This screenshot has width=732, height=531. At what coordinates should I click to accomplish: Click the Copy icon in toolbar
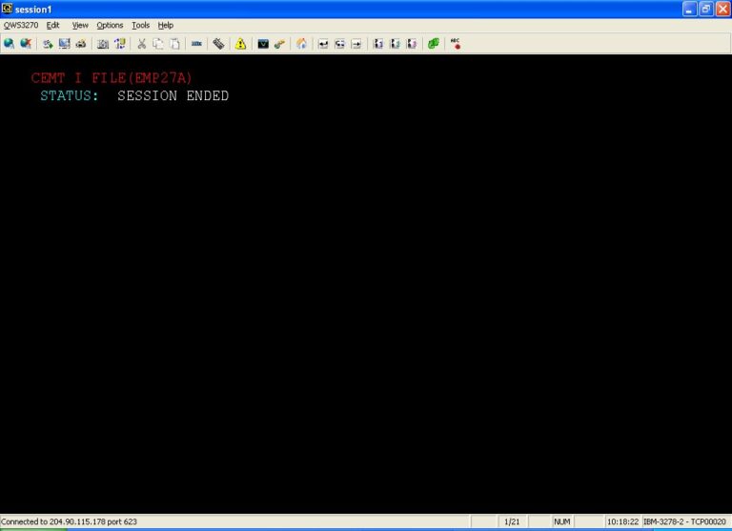coord(159,44)
